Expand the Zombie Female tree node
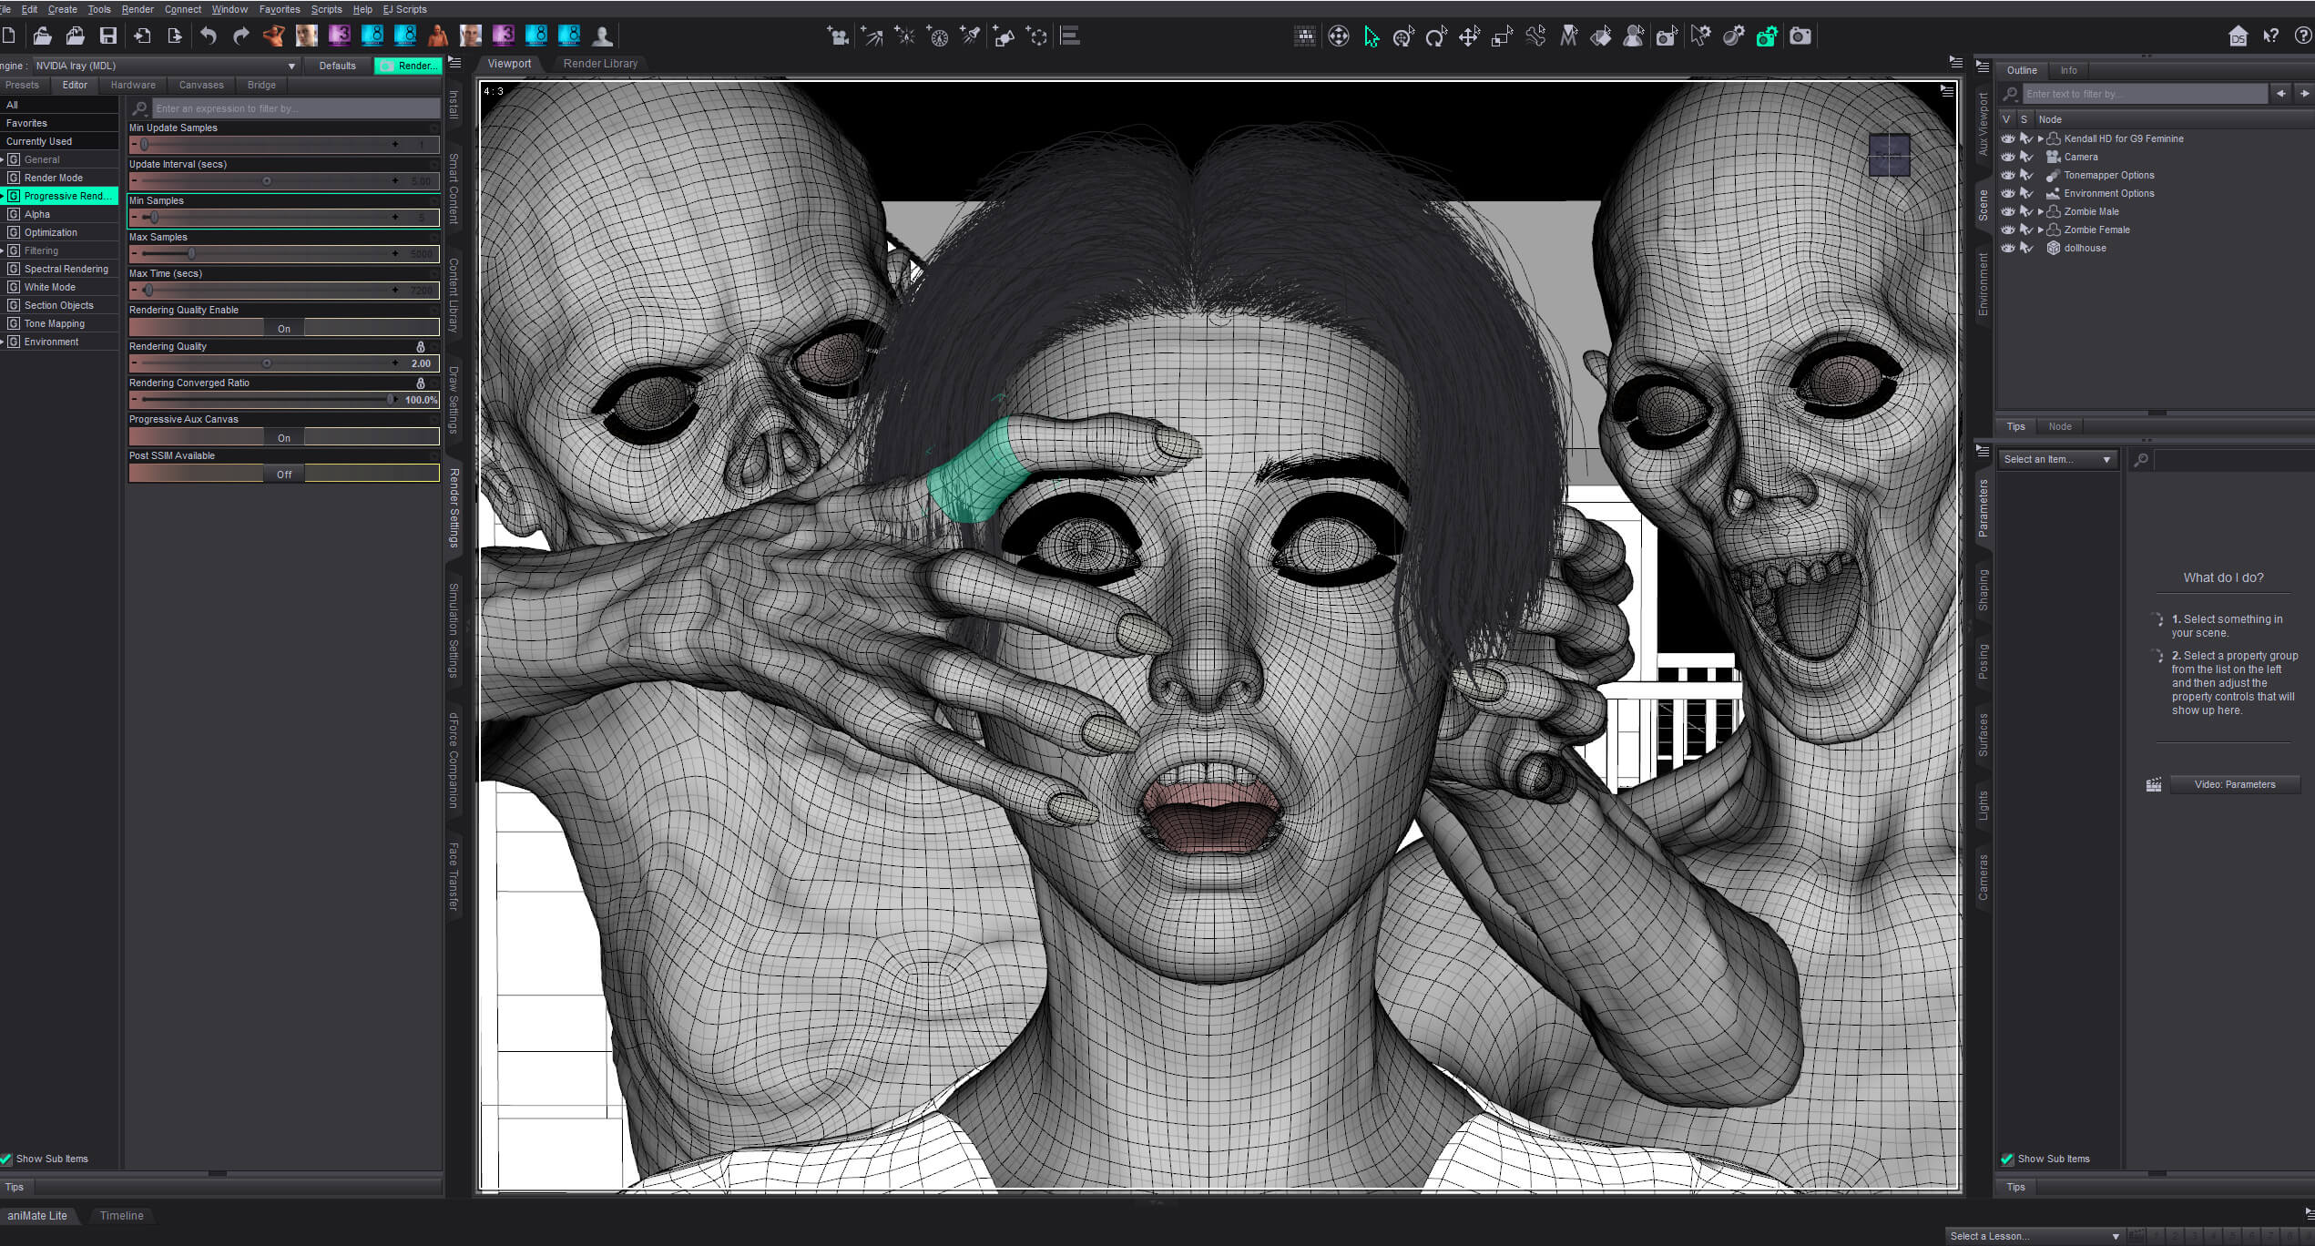2315x1246 pixels. (2040, 230)
